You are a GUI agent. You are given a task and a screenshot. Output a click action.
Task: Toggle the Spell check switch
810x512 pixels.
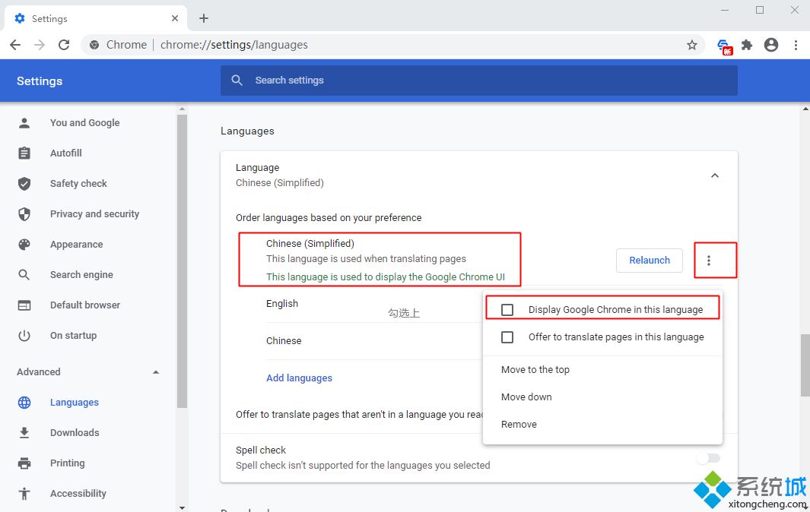tap(708, 458)
